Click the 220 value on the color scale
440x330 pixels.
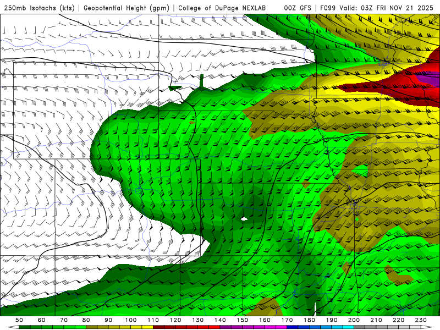(x=399, y=320)
